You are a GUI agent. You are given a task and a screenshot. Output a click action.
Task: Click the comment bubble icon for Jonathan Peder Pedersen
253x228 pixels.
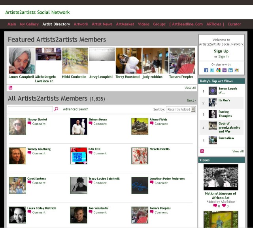(152, 182)
